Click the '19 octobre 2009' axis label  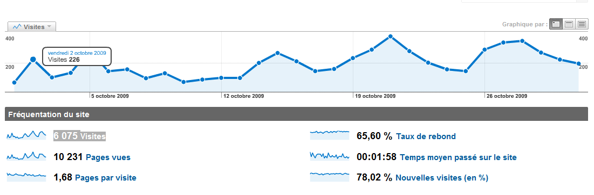click(x=375, y=96)
